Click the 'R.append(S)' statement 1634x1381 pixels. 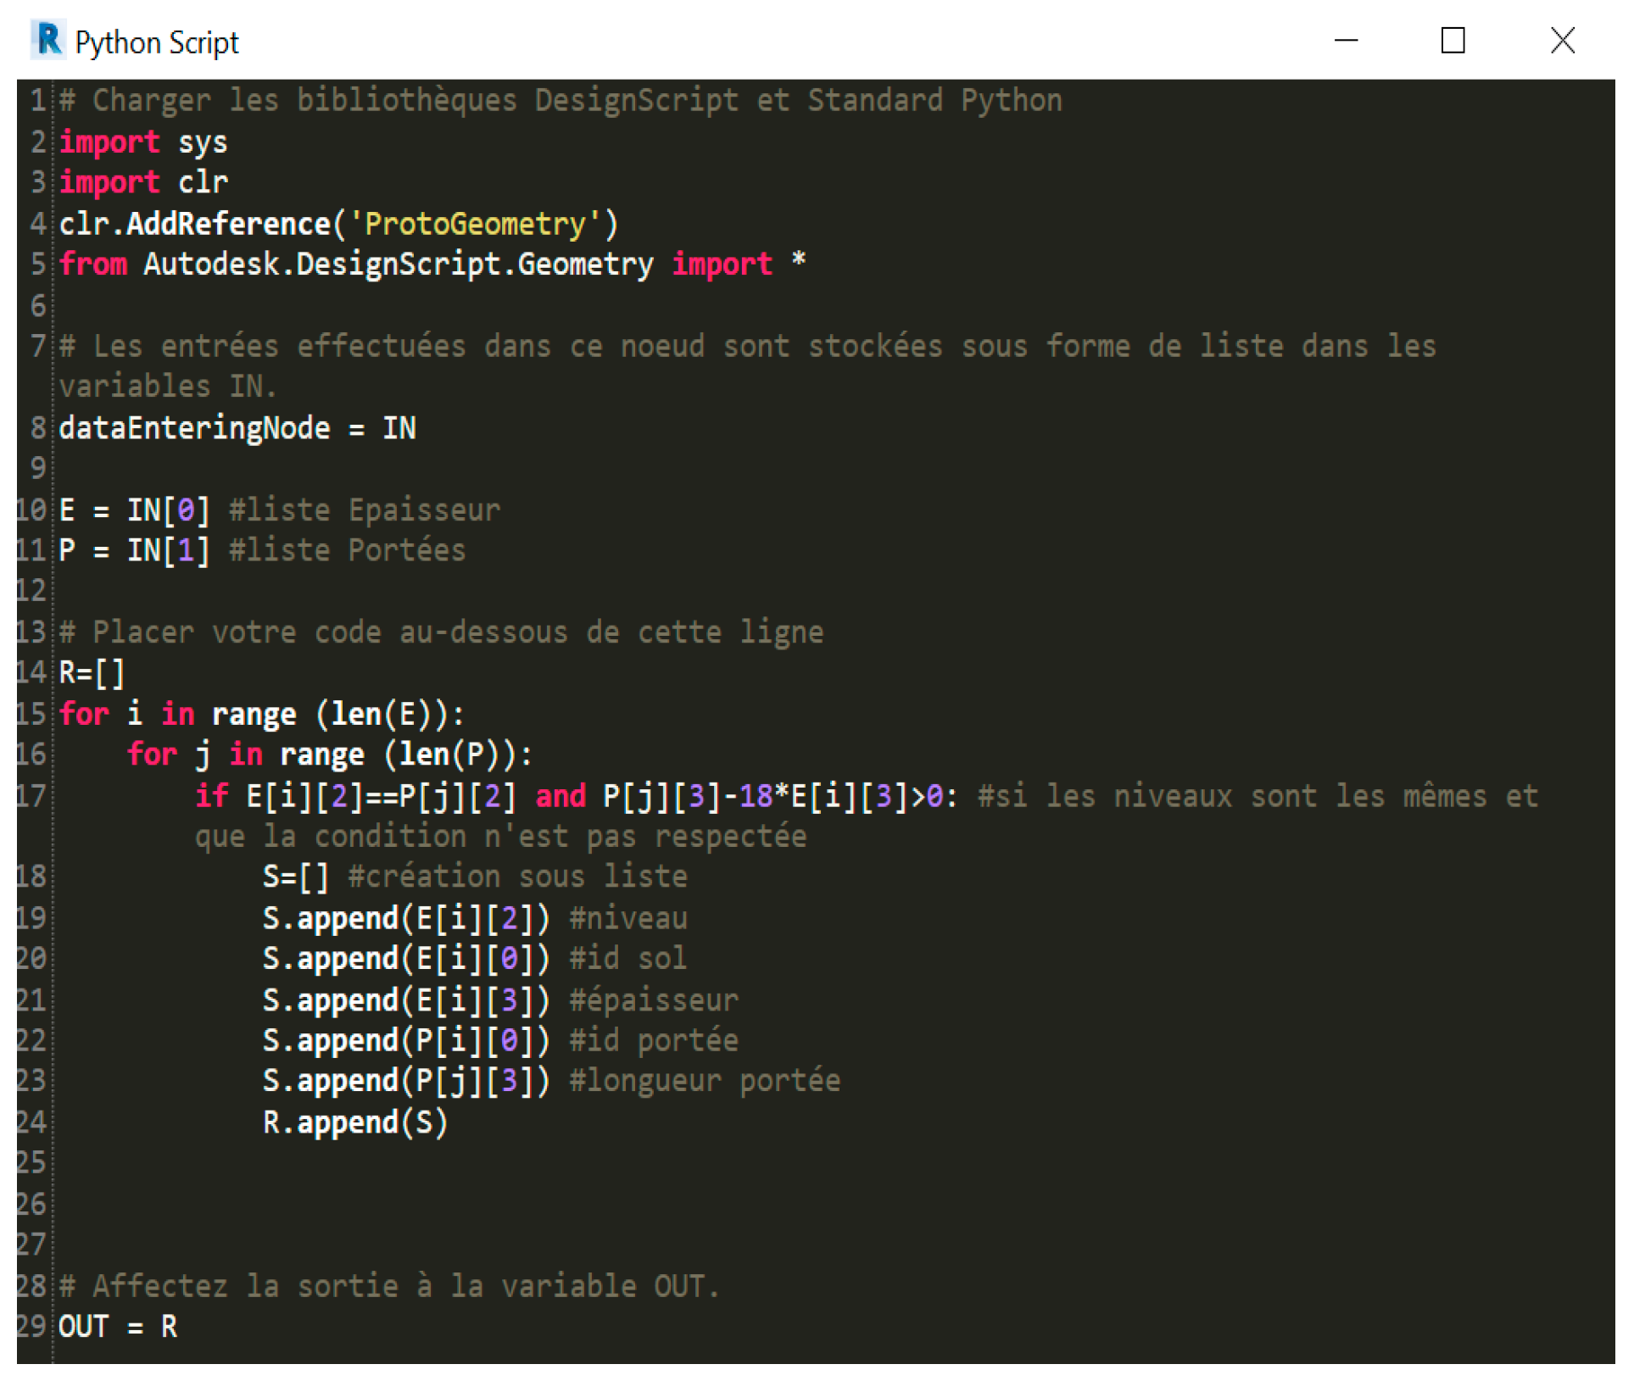[x=354, y=1122]
